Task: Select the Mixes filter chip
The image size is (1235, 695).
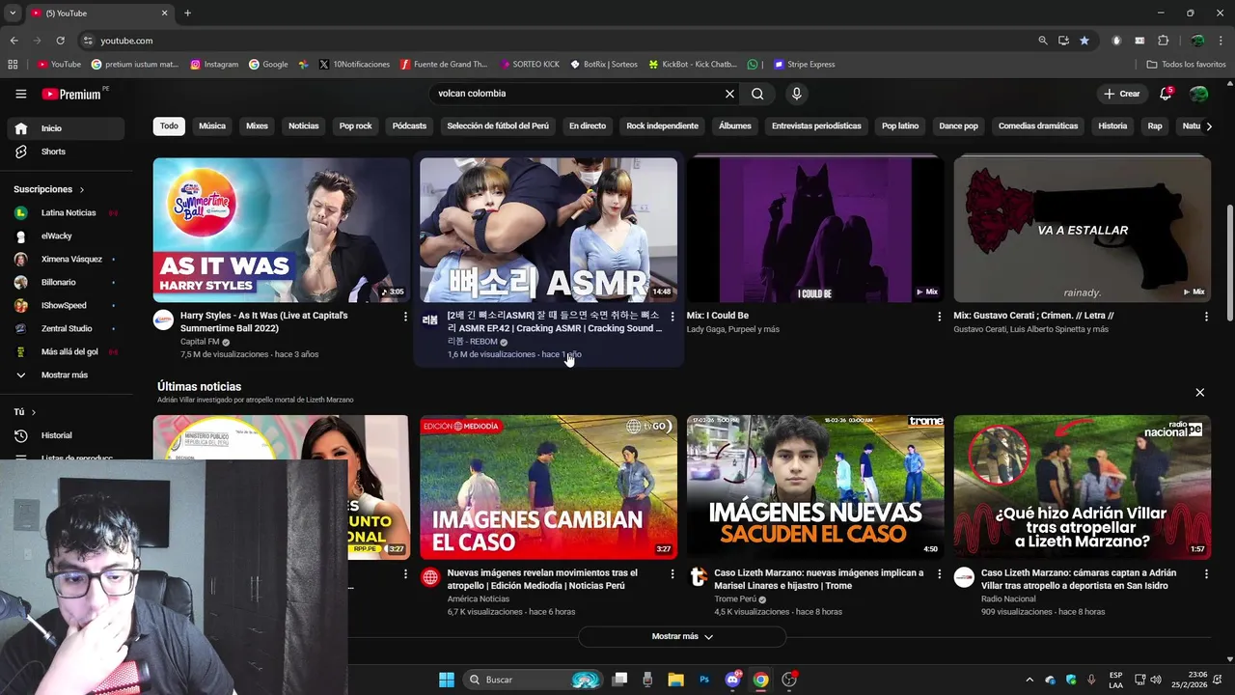Action: (257, 126)
